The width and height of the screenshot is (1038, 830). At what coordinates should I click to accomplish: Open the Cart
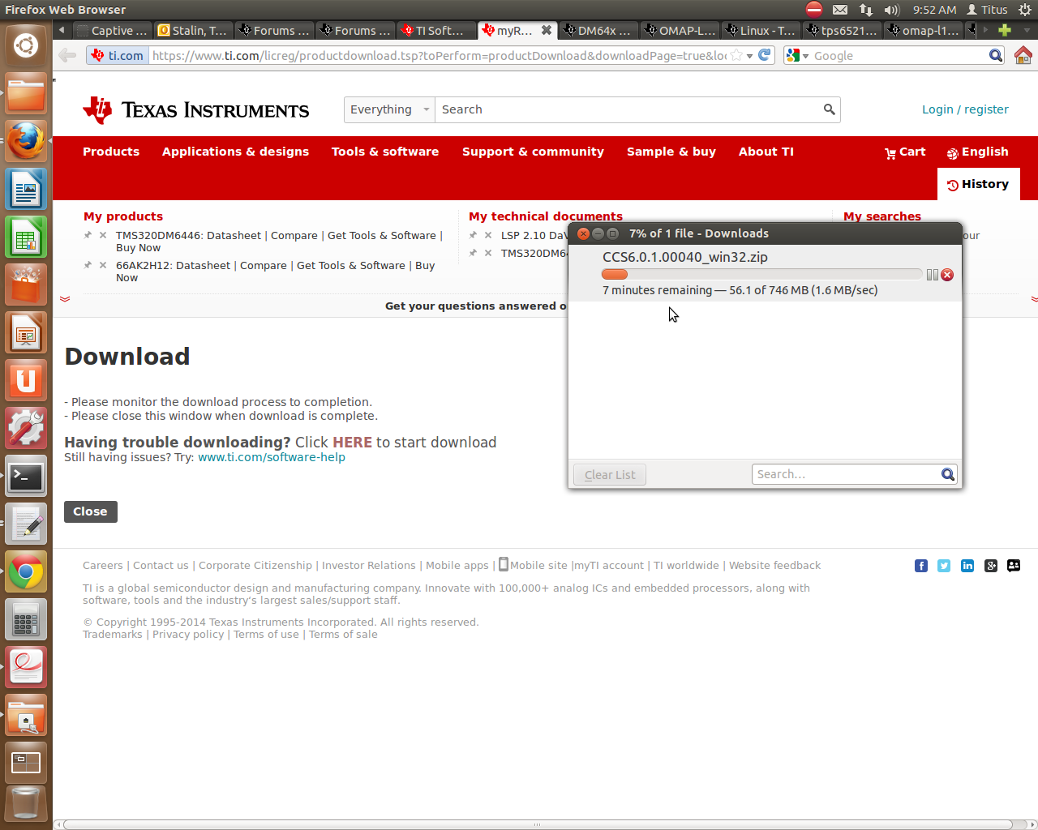[905, 152]
